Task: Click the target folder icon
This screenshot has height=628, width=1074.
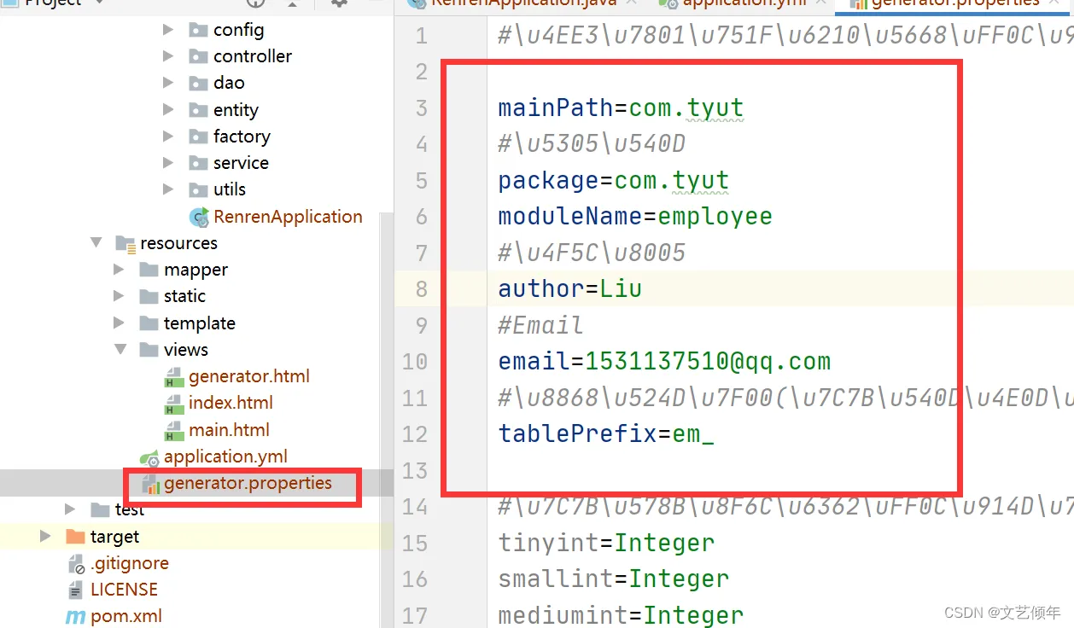Action: (x=76, y=537)
